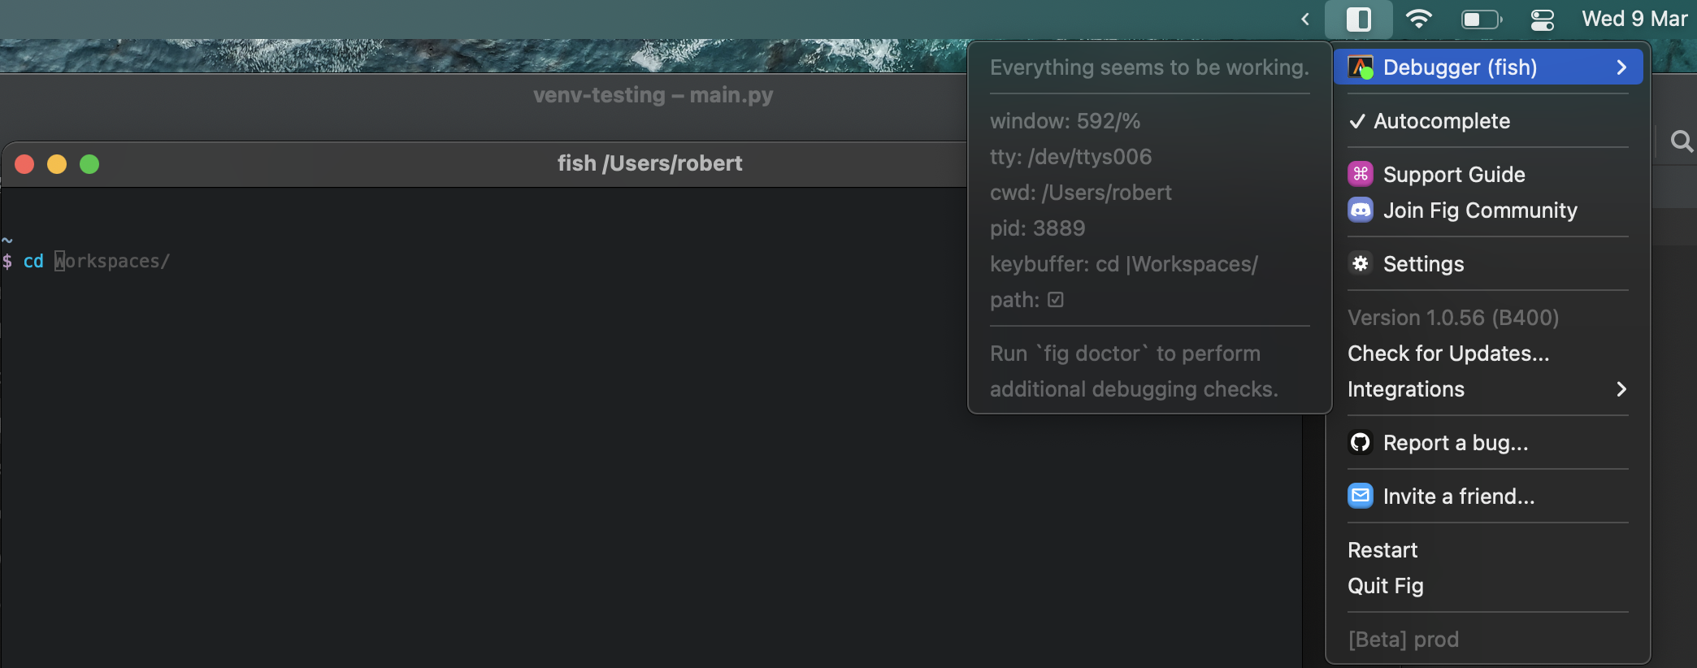Click the Control Center icon
The height and width of the screenshot is (668, 1697).
1542,19
